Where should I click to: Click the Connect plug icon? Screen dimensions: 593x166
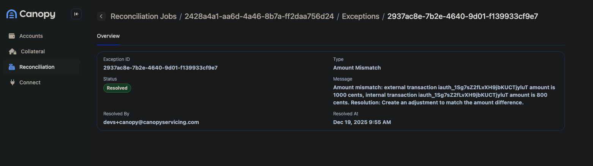tap(12, 82)
